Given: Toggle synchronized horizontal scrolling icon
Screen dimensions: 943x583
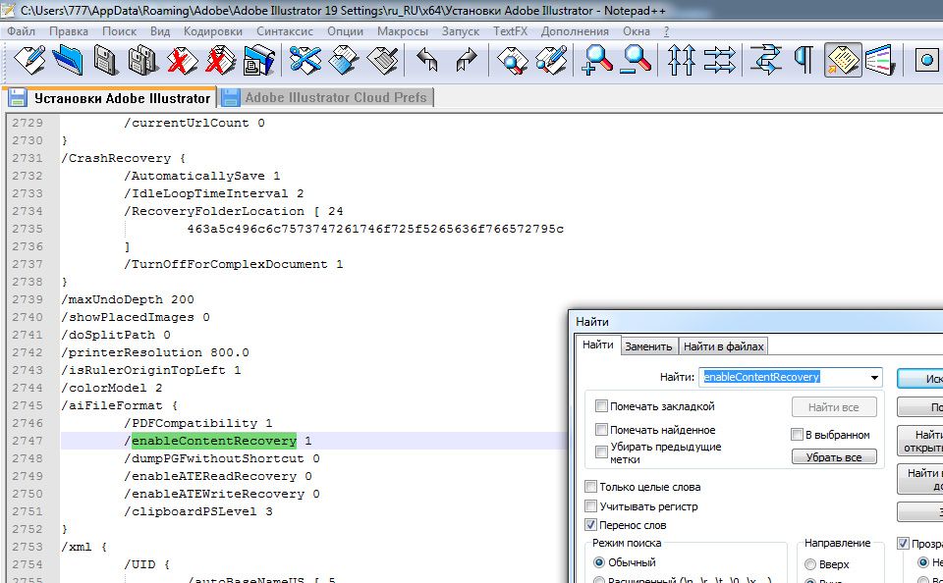Looking at the screenshot, I should click(x=720, y=60).
